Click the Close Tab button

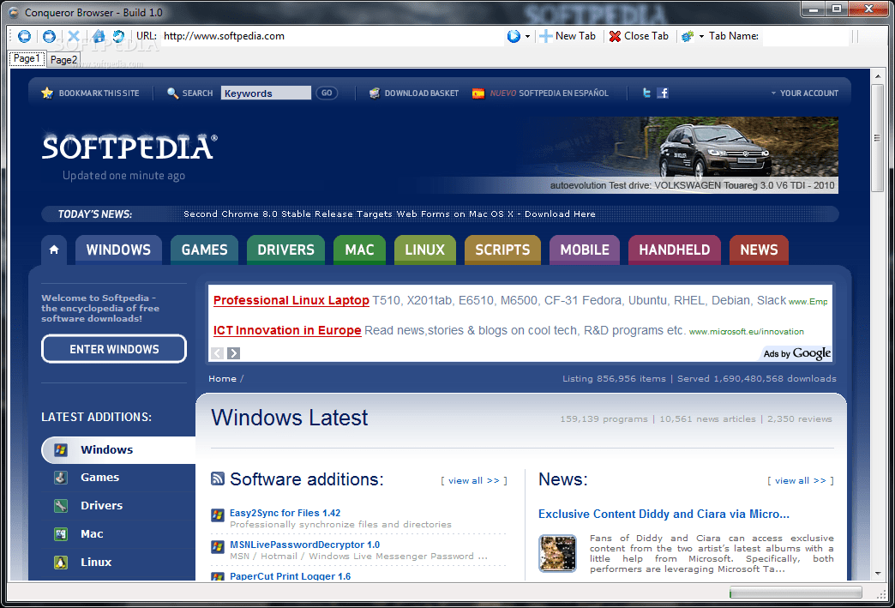(x=638, y=36)
